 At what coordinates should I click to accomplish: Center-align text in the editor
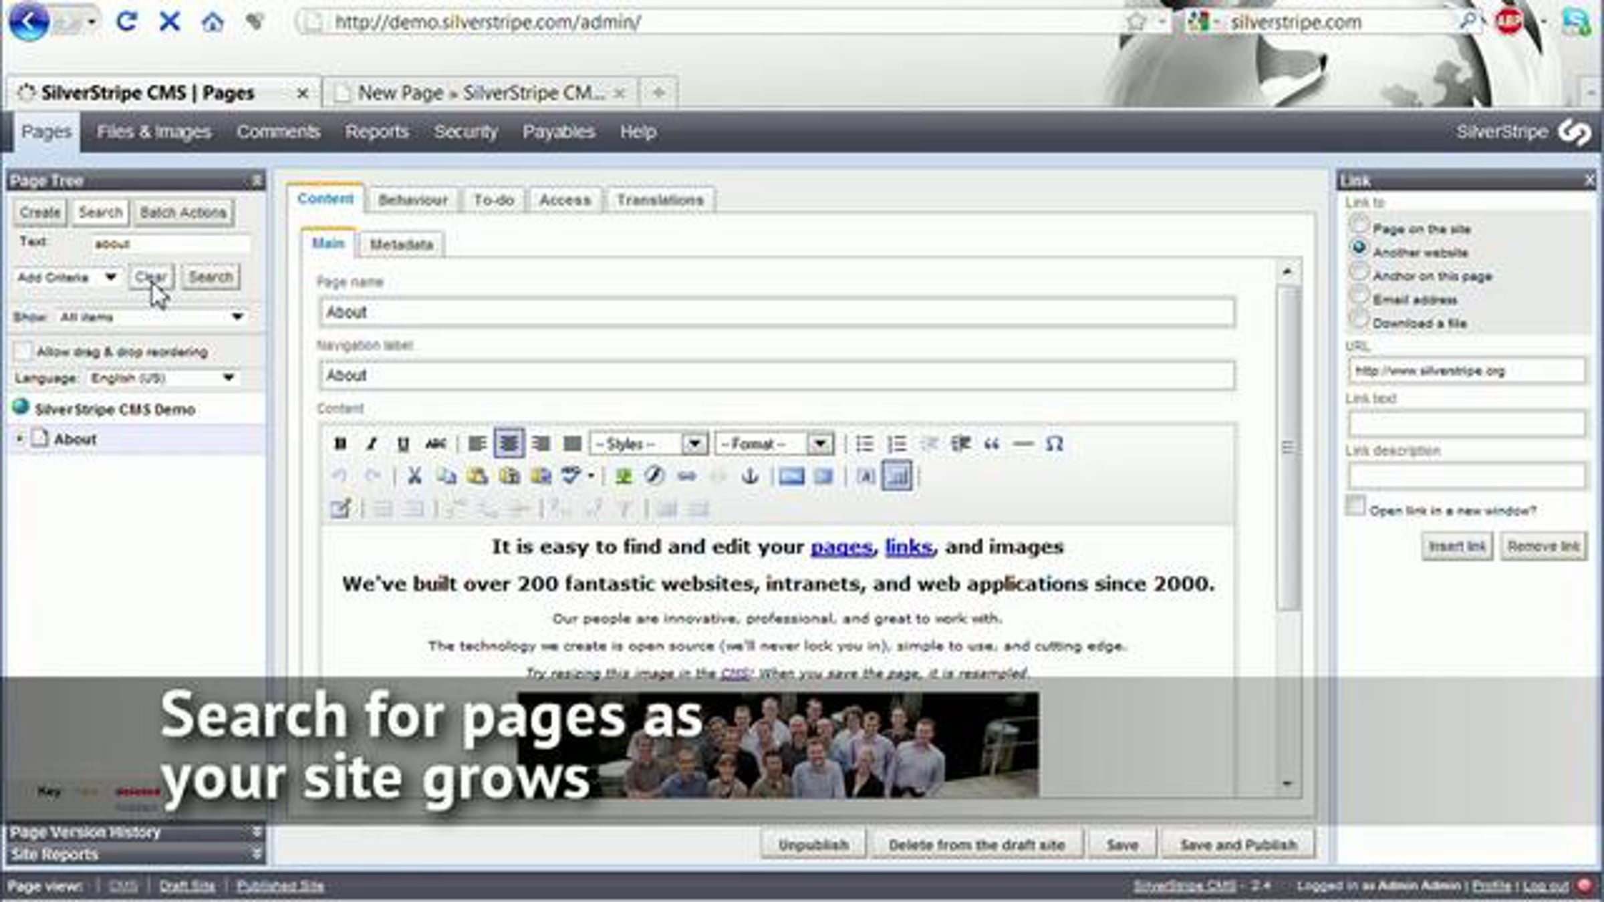point(509,444)
